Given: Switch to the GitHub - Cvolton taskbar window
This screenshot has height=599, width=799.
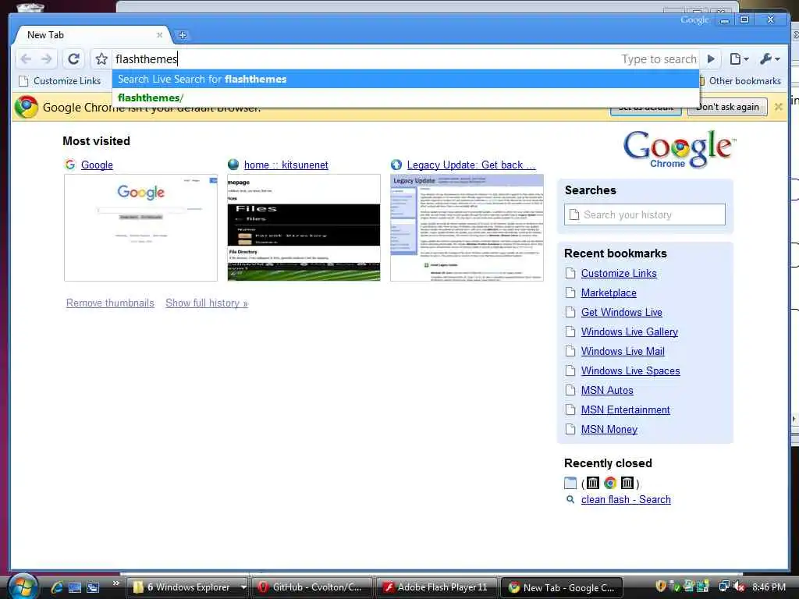Looking at the screenshot, I should tap(312, 587).
